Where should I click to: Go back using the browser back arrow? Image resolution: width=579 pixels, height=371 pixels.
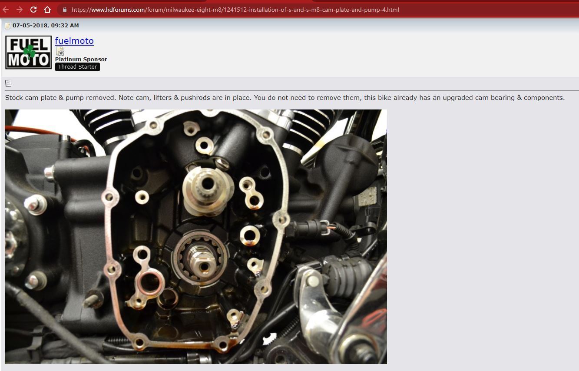(x=6, y=10)
